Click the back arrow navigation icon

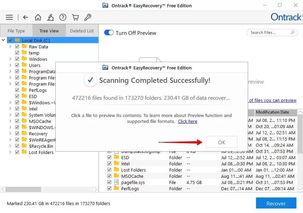pyautogui.click(x=26, y=17)
